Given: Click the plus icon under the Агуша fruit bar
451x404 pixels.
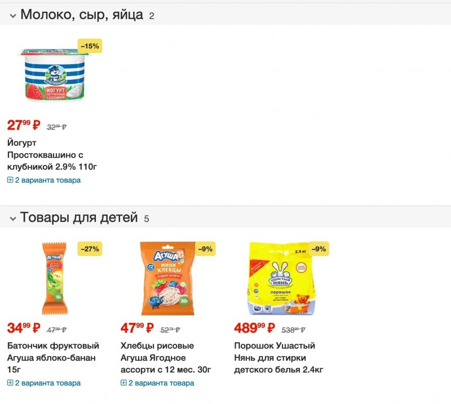Looking at the screenshot, I should pyautogui.click(x=10, y=383).
